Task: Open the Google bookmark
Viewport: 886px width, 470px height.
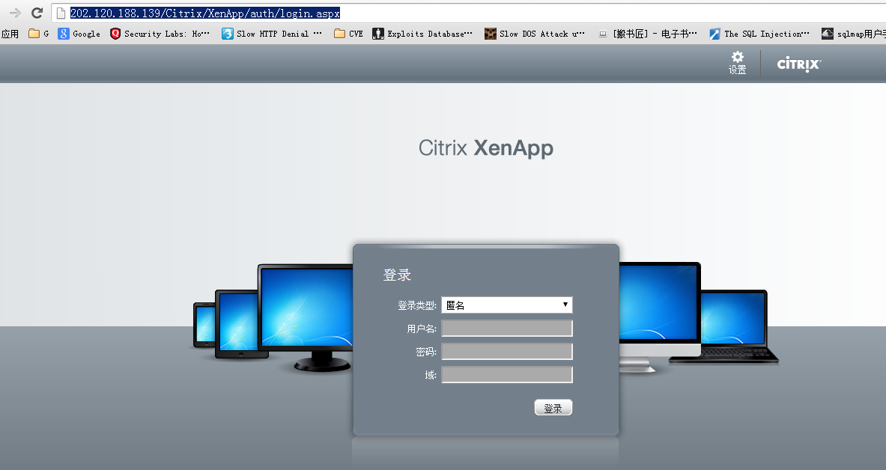Action: (79, 34)
